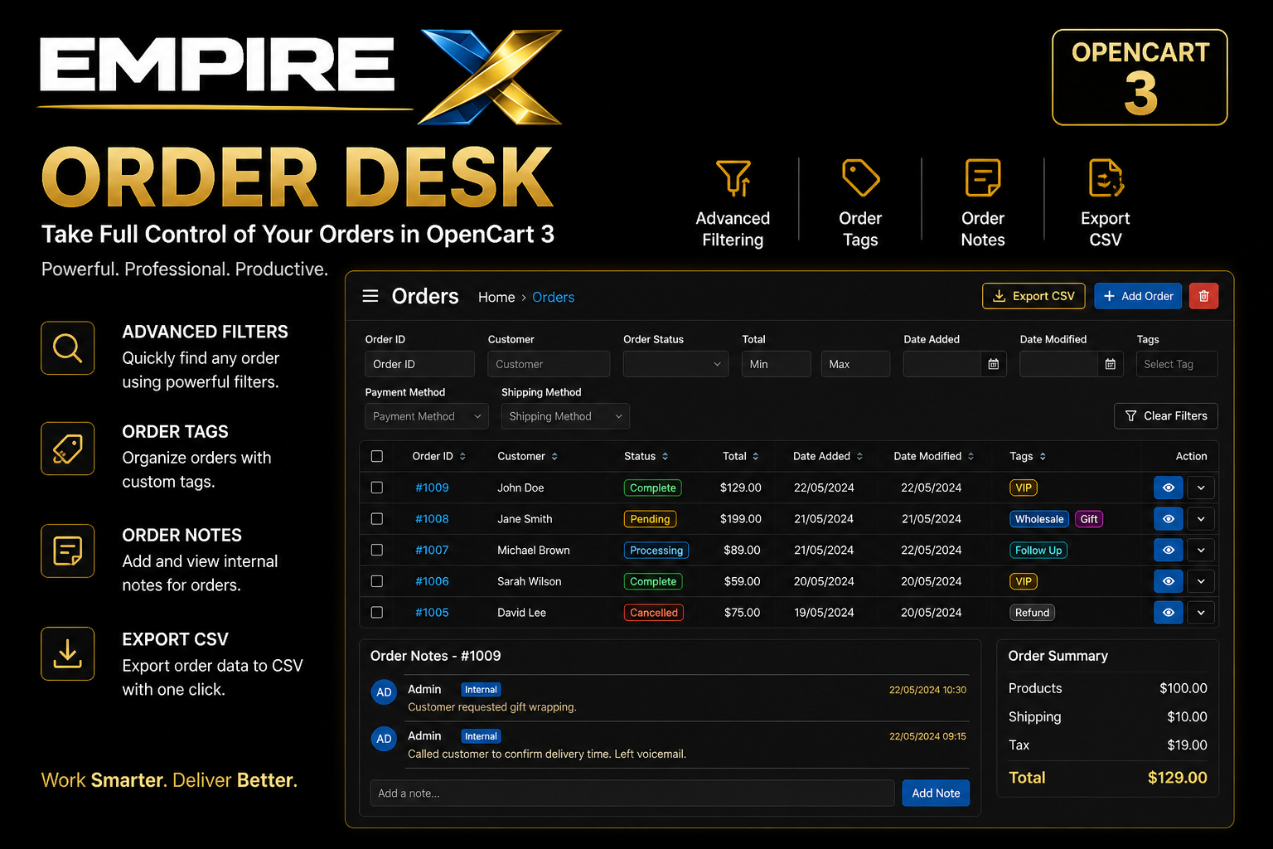Check the box for order #1006

377,581
